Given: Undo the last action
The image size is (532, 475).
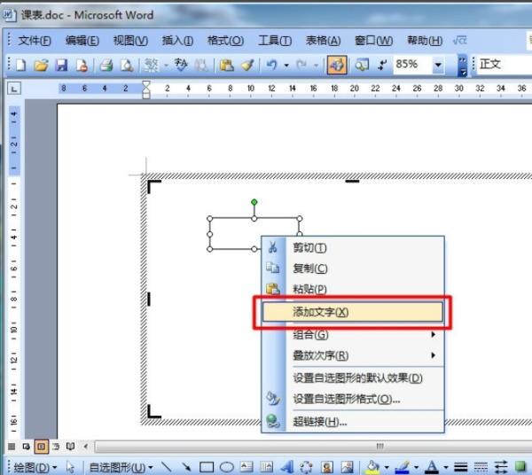Looking at the screenshot, I should pos(272,65).
